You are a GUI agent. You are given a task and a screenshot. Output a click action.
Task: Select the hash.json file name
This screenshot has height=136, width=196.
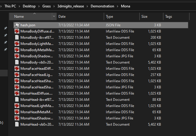[x=28, y=25]
